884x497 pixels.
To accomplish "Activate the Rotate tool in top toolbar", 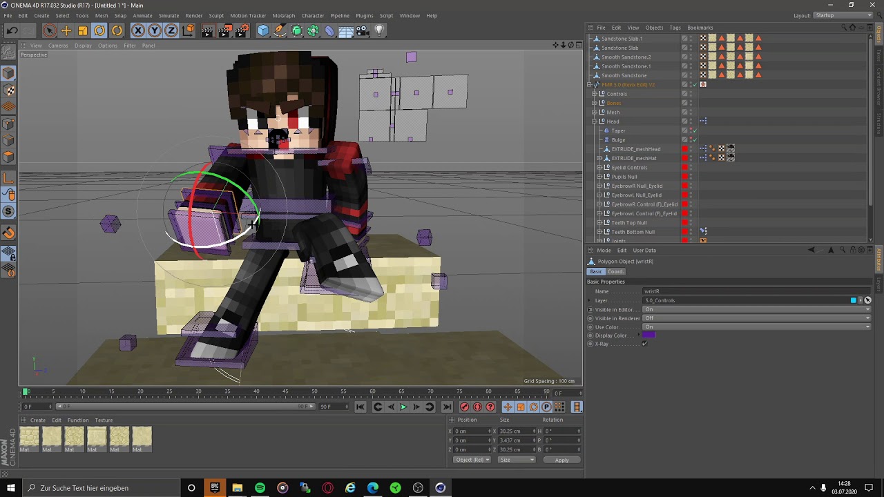I will (99, 30).
